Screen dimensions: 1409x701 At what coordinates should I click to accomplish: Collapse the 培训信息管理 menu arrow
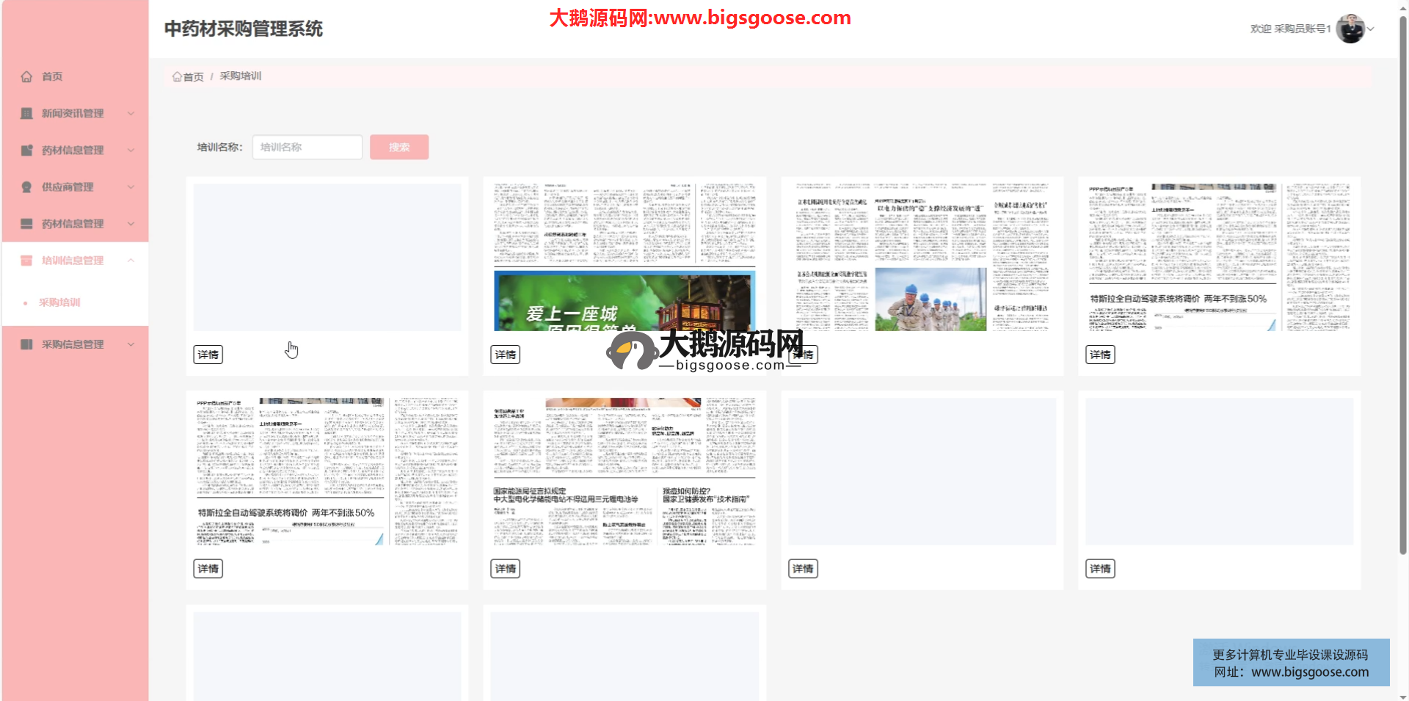click(x=131, y=261)
